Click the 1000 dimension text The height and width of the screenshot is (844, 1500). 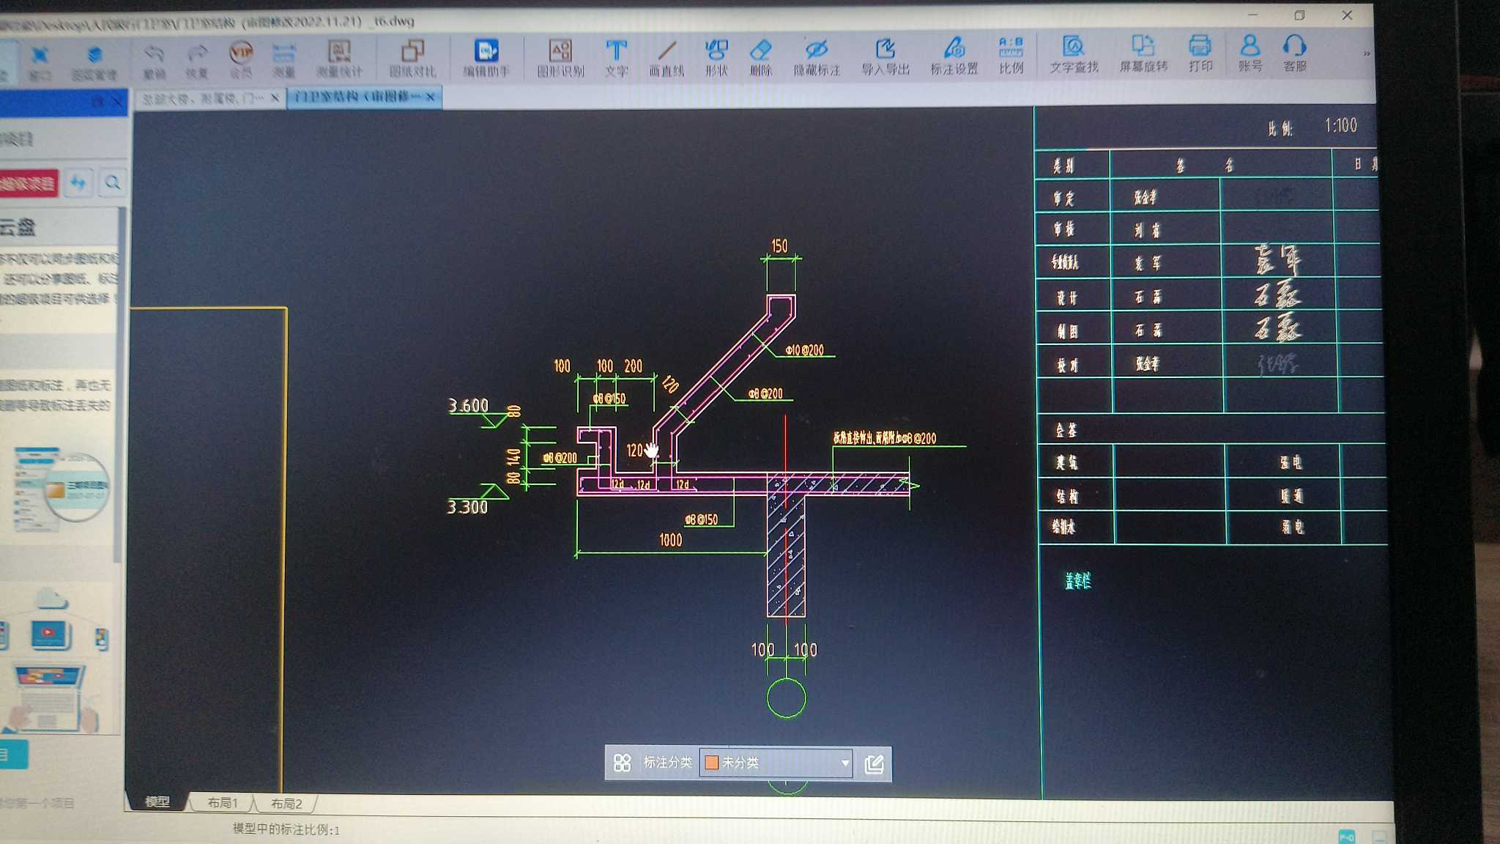point(670,541)
